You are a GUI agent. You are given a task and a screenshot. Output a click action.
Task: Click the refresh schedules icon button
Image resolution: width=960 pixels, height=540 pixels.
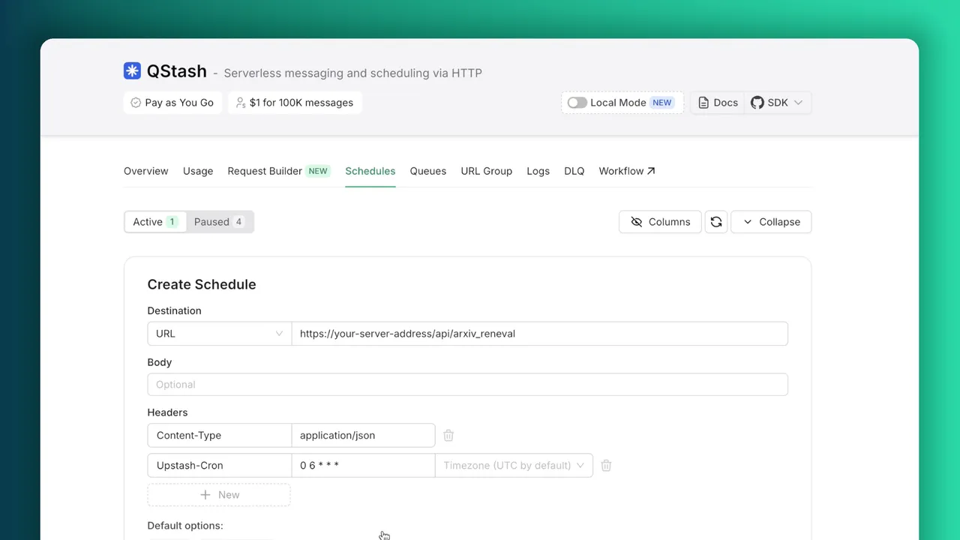[x=716, y=222]
